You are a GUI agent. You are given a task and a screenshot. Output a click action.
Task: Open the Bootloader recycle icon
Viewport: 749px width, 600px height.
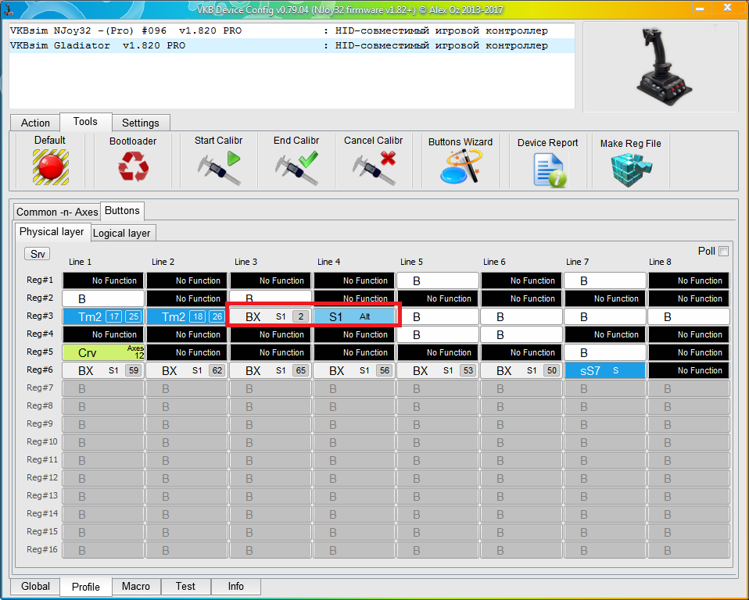[132, 167]
